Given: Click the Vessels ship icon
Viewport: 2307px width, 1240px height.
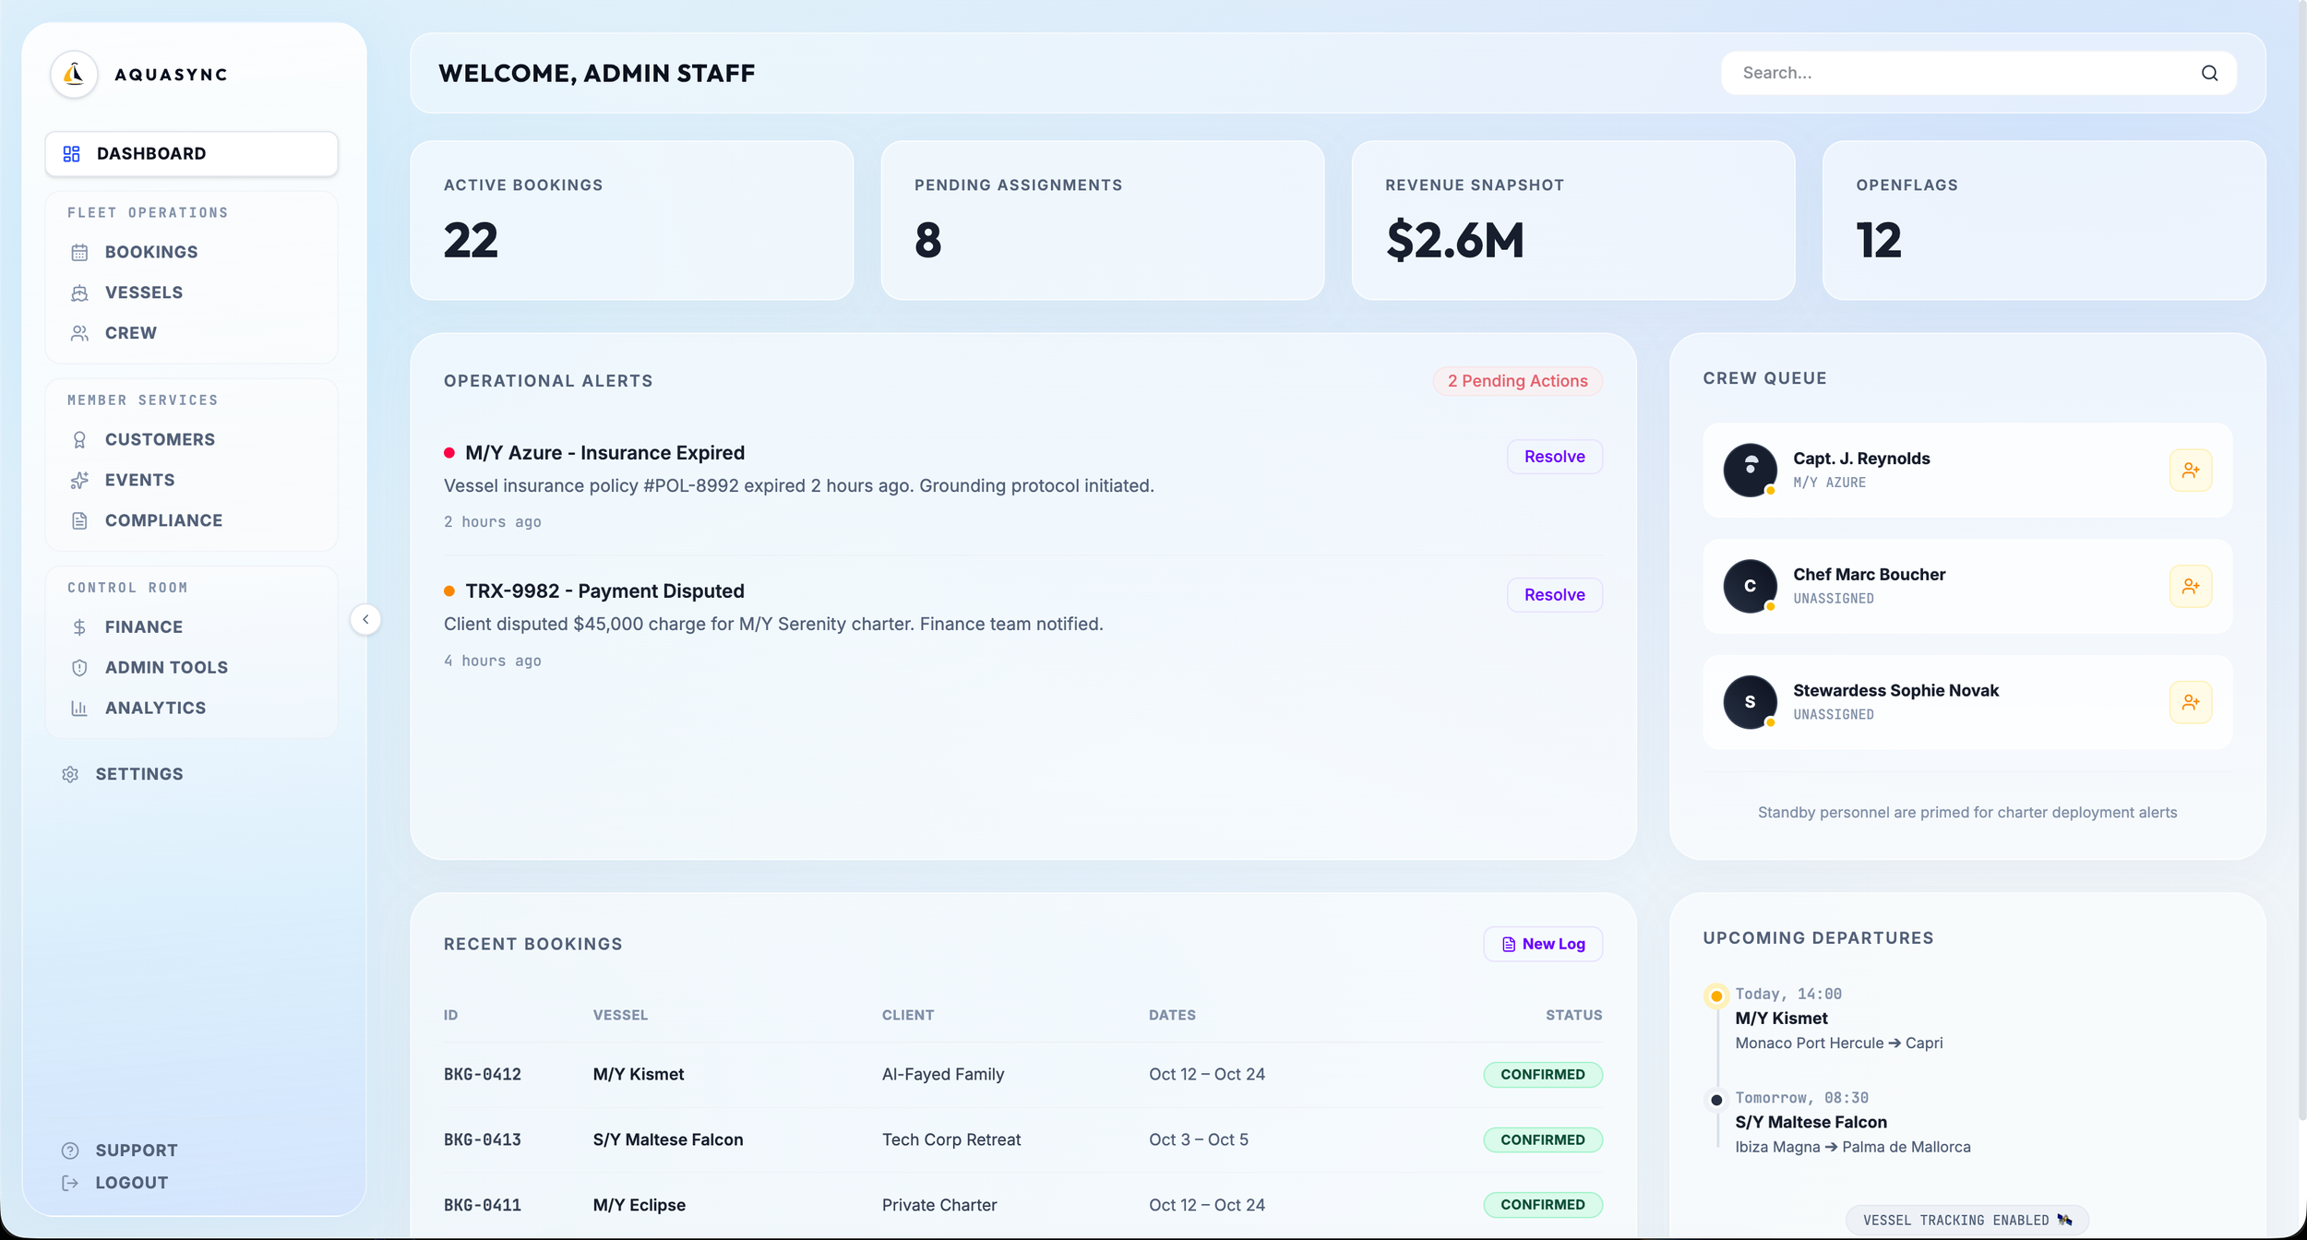Looking at the screenshot, I should point(79,292).
